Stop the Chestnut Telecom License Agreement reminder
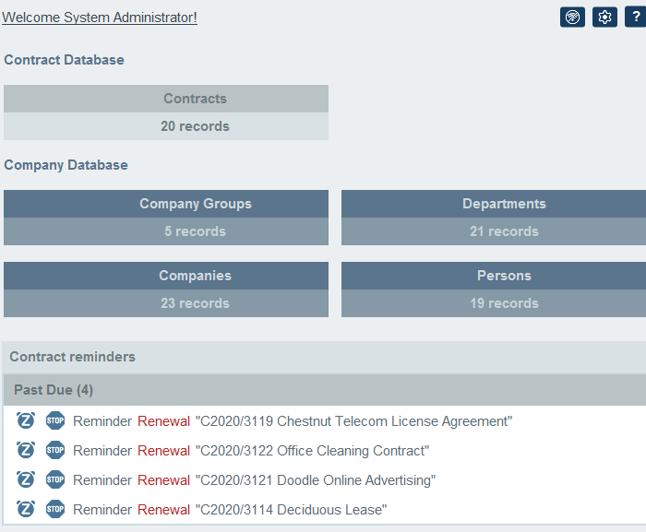 tap(55, 421)
